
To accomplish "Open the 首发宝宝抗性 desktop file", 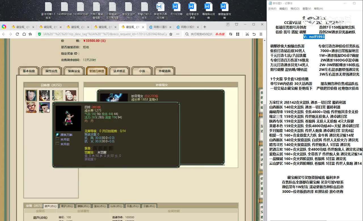I will [x=128, y=11].
